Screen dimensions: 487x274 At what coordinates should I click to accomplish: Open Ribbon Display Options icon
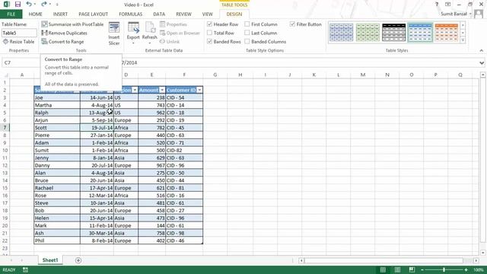pyautogui.click(x=447, y=5)
